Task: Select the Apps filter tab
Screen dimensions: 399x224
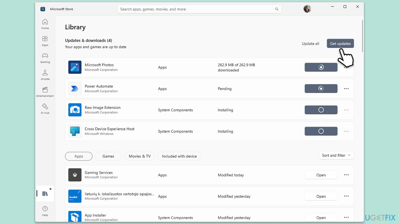Action: 79,156
